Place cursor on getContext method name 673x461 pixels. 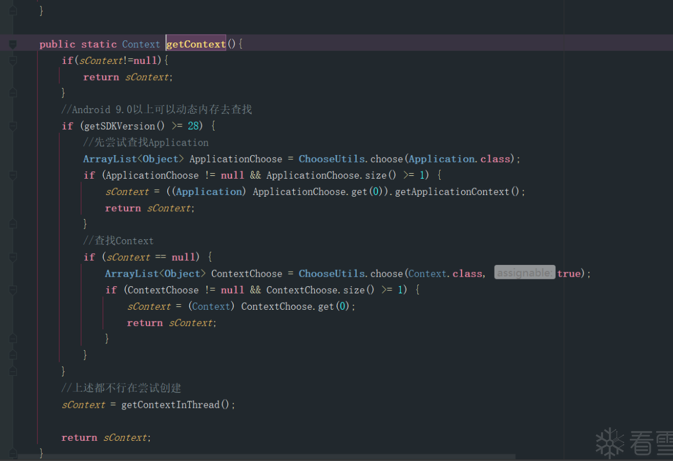pyautogui.click(x=196, y=44)
